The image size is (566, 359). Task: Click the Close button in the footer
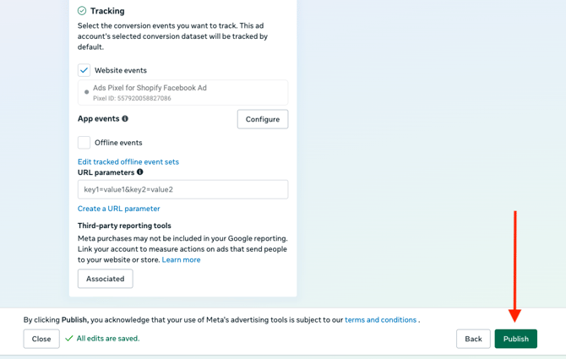pyautogui.click(x=41, y=339)
